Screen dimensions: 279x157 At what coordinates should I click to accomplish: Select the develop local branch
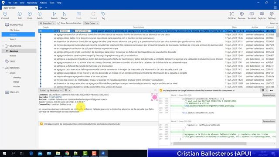19,51
